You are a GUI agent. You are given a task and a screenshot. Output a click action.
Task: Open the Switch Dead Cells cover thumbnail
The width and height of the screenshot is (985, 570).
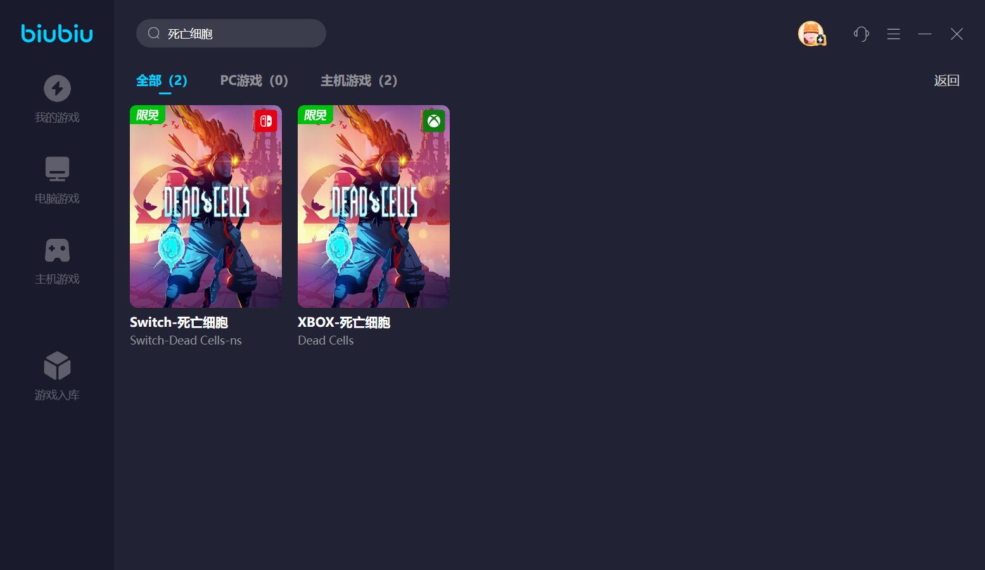click(206, 206)
